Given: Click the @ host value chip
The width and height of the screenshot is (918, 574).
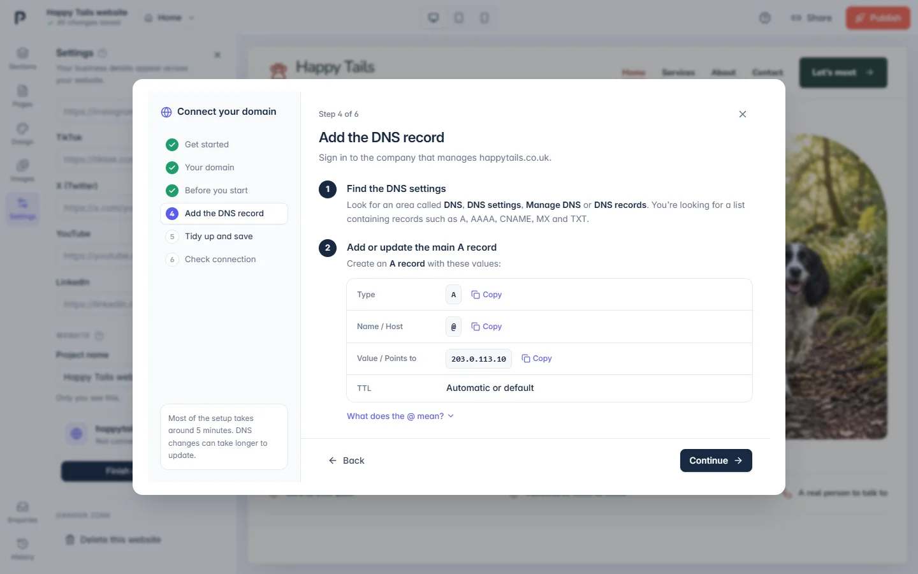Looking at the screenshot, I should (x=453, y=327).
